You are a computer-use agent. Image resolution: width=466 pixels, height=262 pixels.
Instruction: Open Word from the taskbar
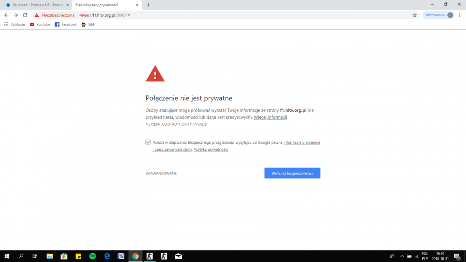click(121, 256)
